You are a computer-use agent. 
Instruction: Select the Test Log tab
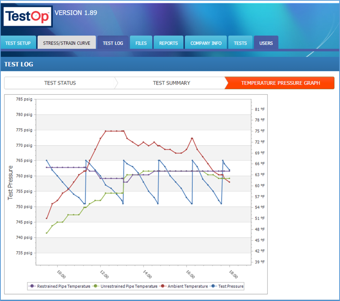point(113,43)
